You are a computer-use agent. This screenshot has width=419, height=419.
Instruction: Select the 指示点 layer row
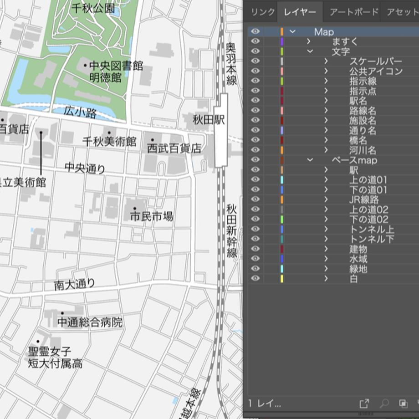tap(333, 91)
